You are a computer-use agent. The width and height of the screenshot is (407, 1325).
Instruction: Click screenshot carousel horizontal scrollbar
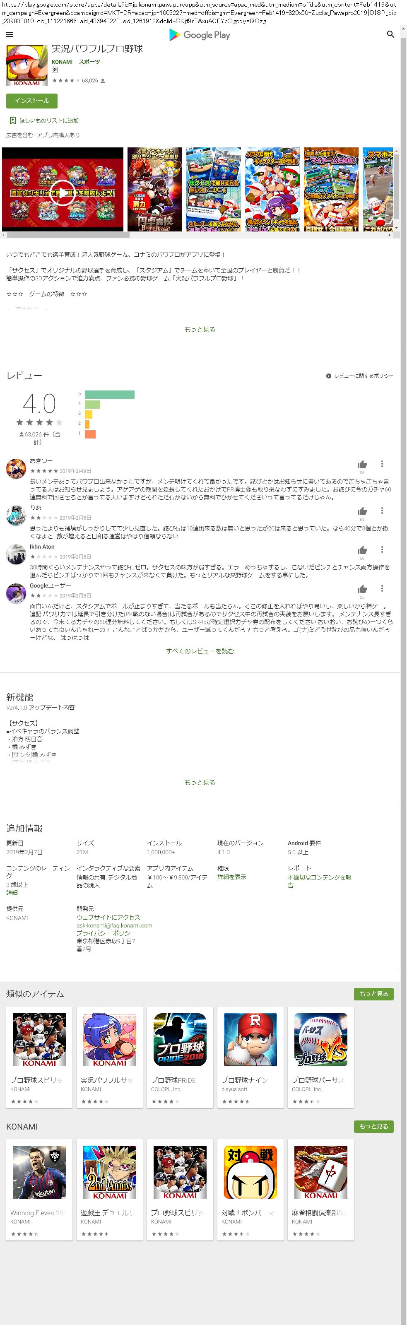(x=67, y=234)
